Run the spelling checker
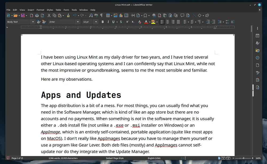The height and width of the screenshot is (164, 267). 96,15
